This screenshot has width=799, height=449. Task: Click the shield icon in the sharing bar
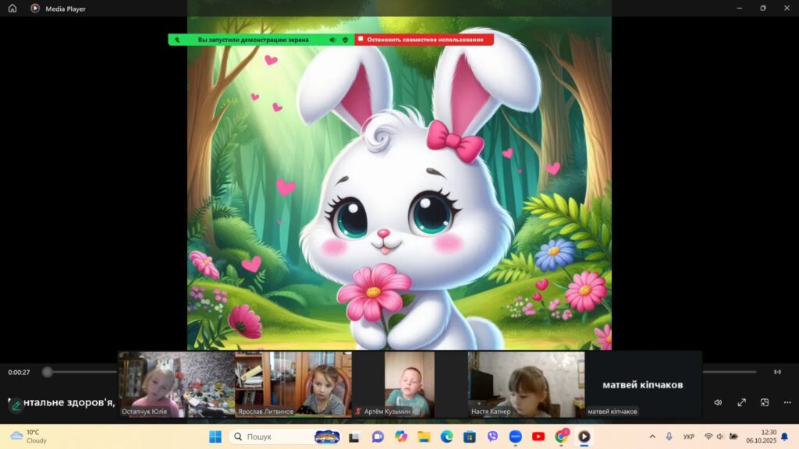[x=345, y=39]
